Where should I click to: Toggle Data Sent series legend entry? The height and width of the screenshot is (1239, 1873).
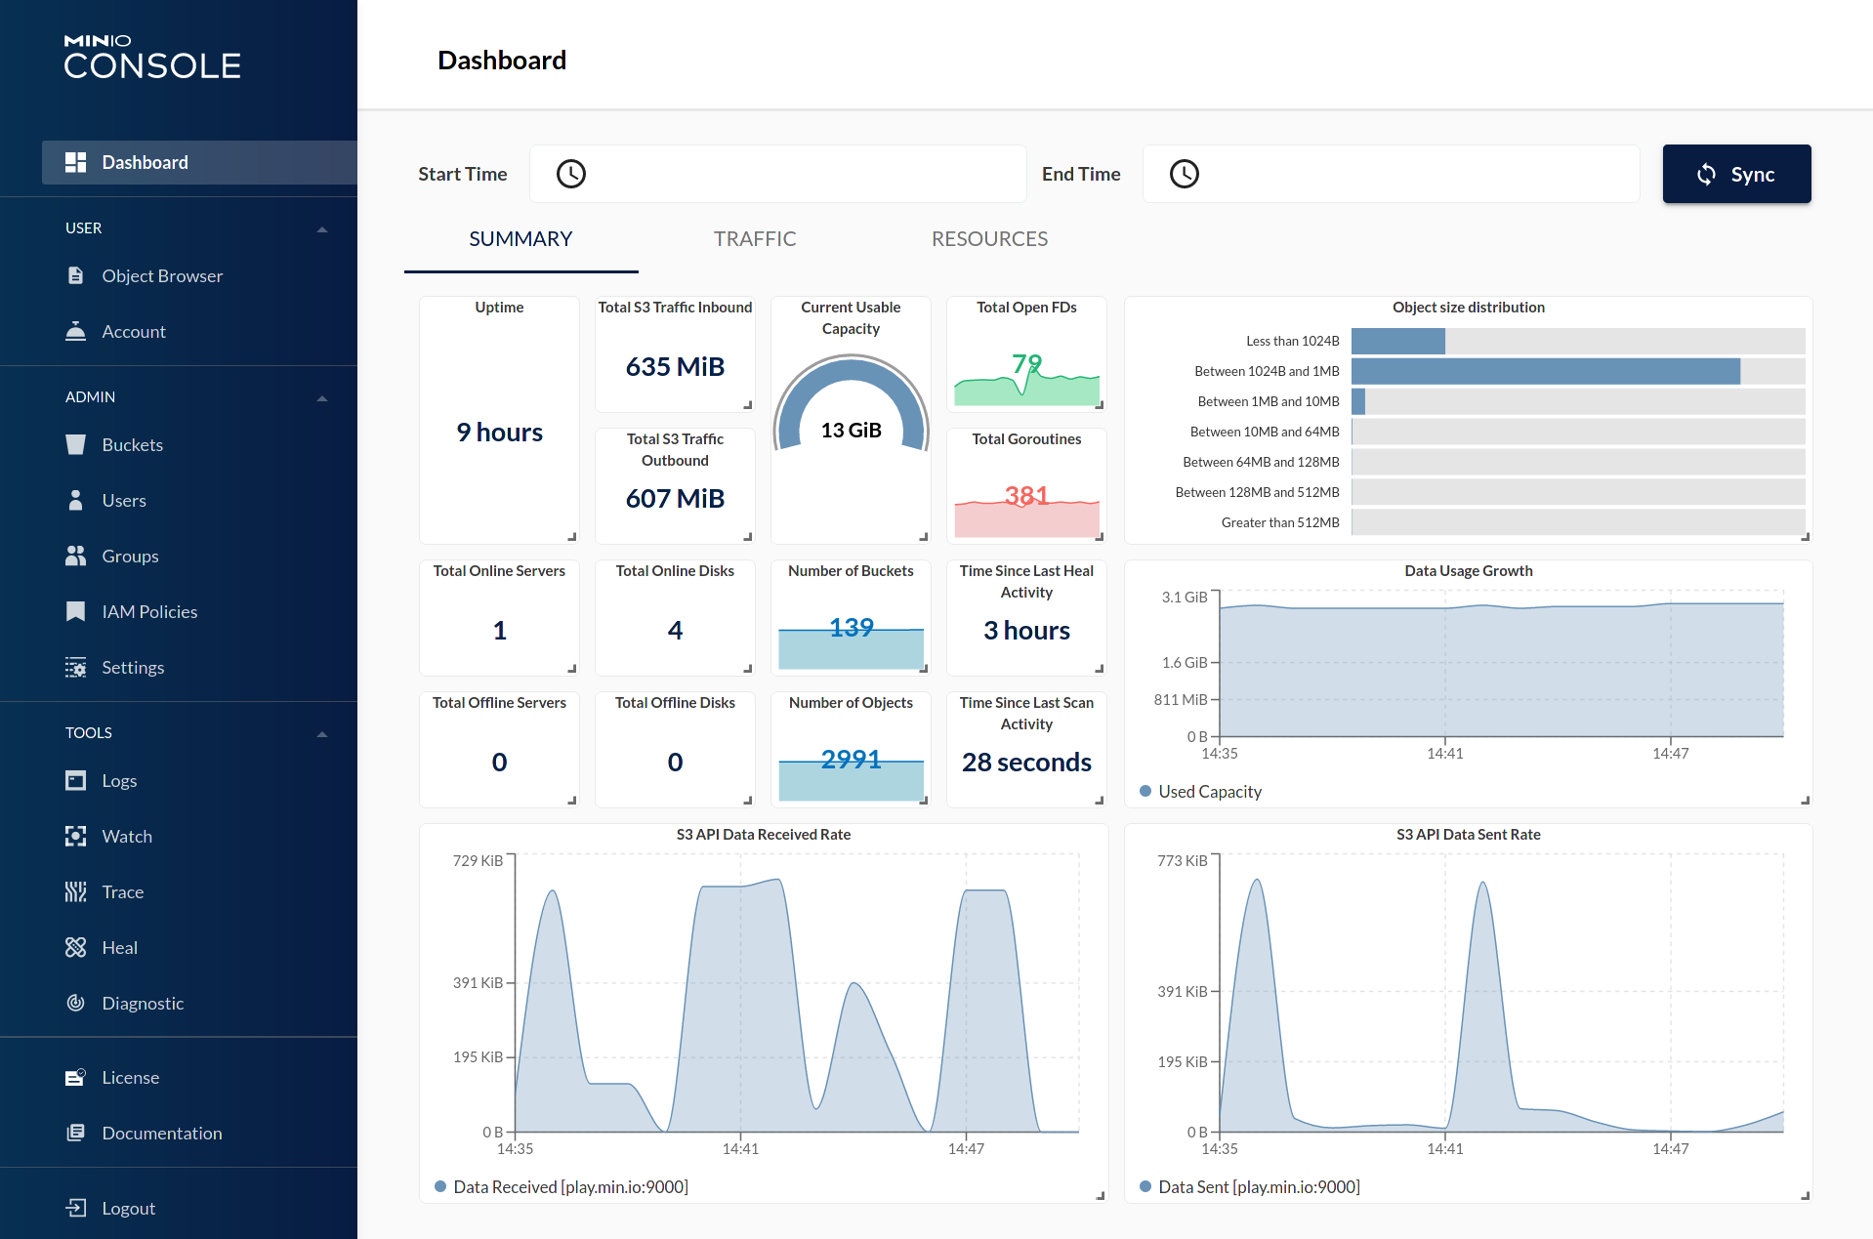[x=1258, y=1187]
